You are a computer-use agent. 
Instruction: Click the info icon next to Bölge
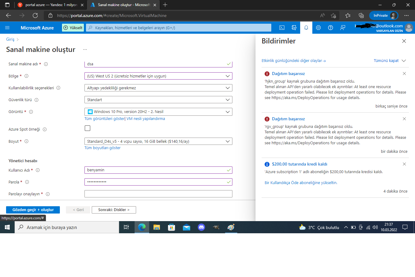tap(26, 76)
